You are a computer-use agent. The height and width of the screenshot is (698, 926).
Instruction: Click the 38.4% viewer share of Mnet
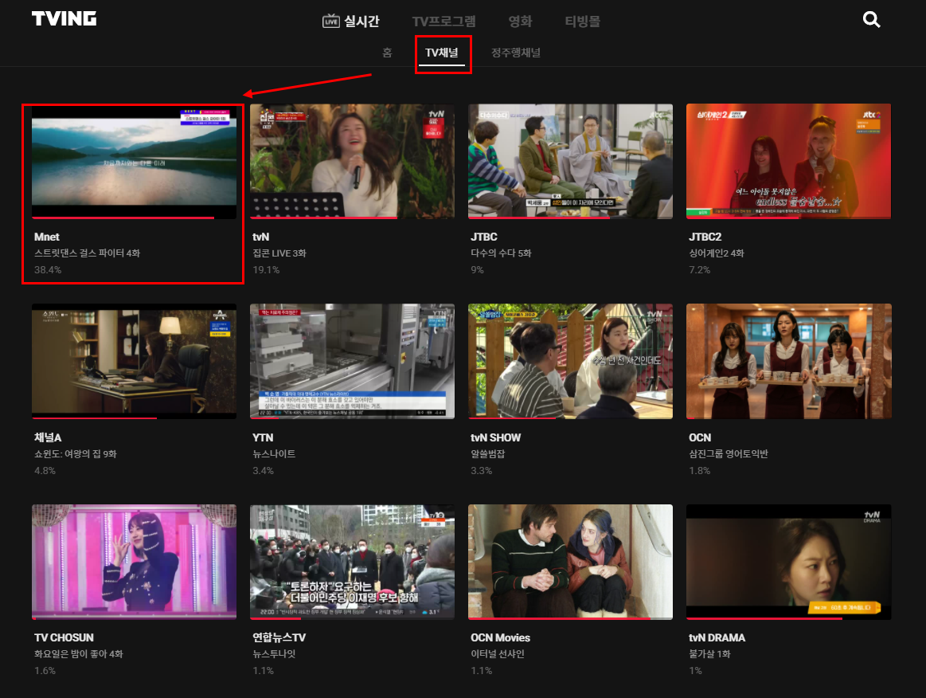48,269
